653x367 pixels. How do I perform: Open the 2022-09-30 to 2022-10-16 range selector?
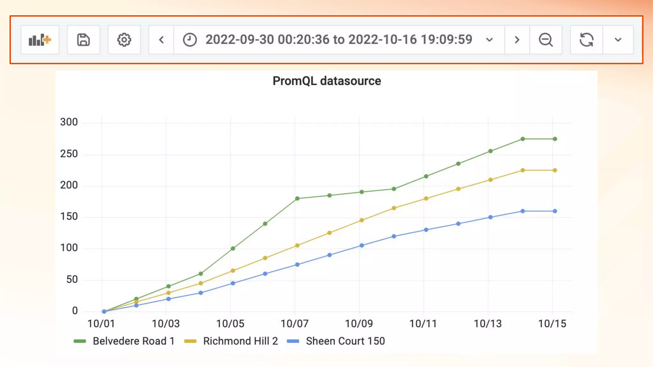pyautogui.click(x=339, y=40)
